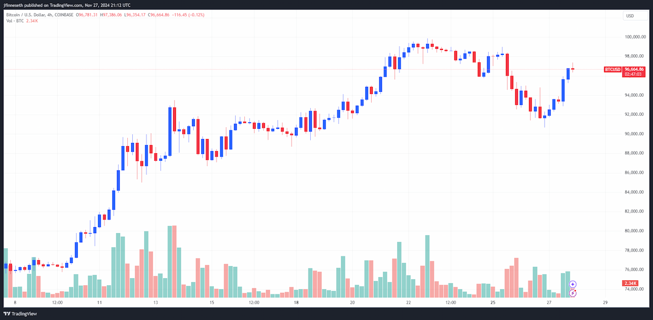Click the purple star event marker icon

coord(573,284)
